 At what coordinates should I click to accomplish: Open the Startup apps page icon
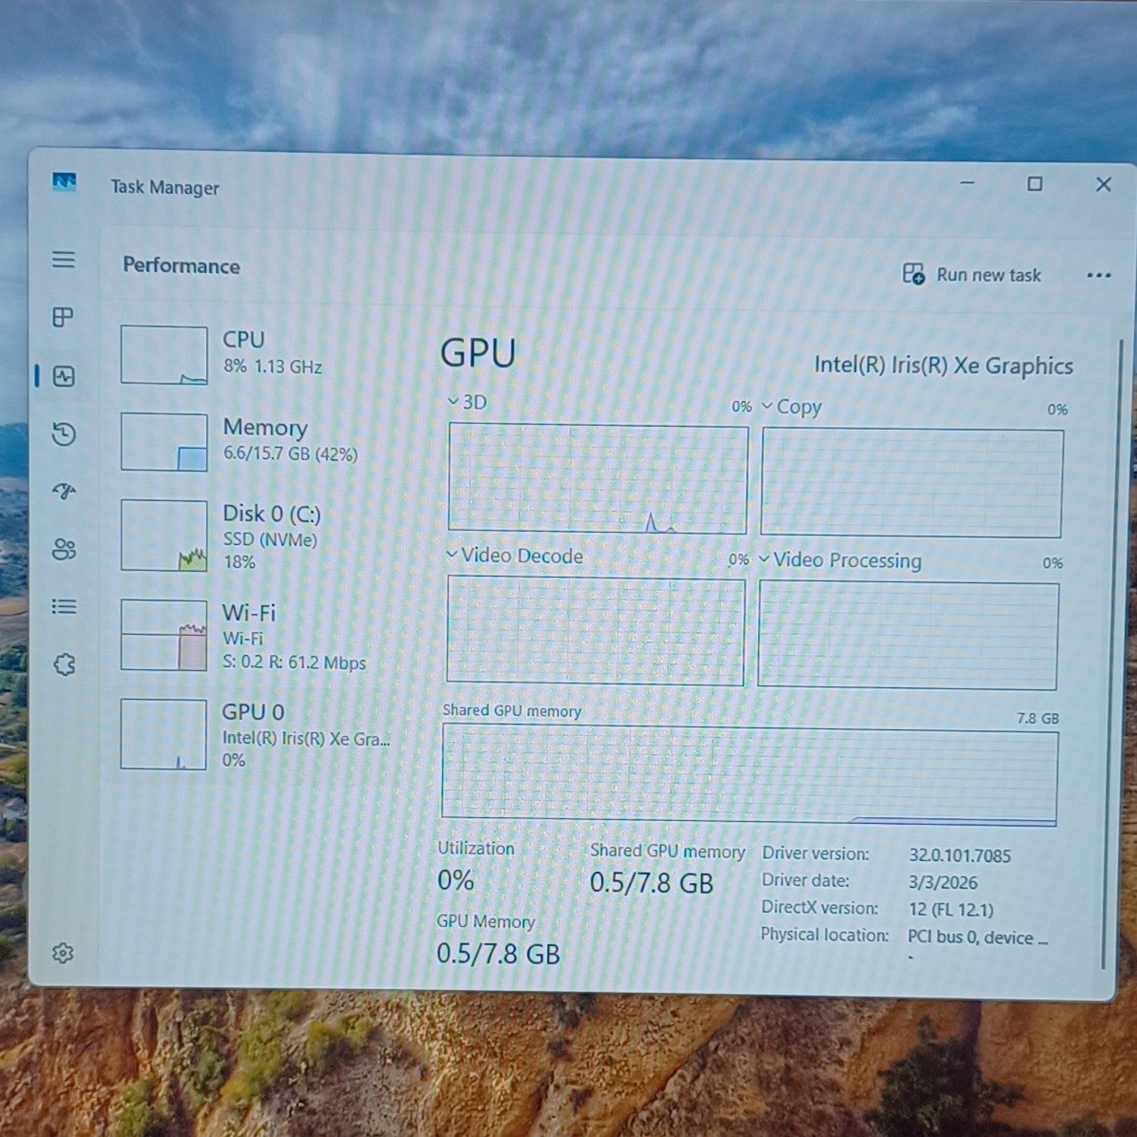pyautogui.click(x=64, y=491)
